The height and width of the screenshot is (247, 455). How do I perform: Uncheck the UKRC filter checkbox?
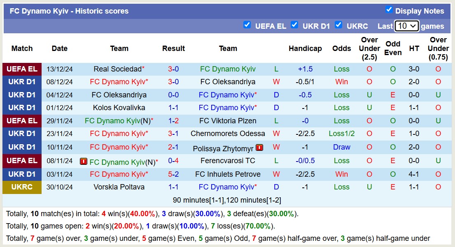click(339, 25)
